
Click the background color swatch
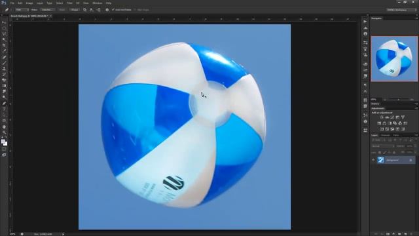click(6, 144)
